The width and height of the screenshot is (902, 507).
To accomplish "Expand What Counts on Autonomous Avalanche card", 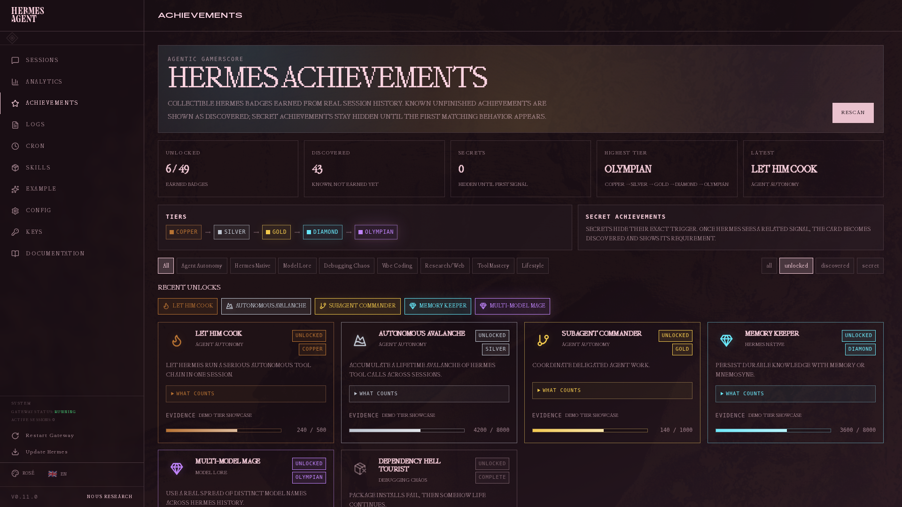I will (x=429, y=394).
